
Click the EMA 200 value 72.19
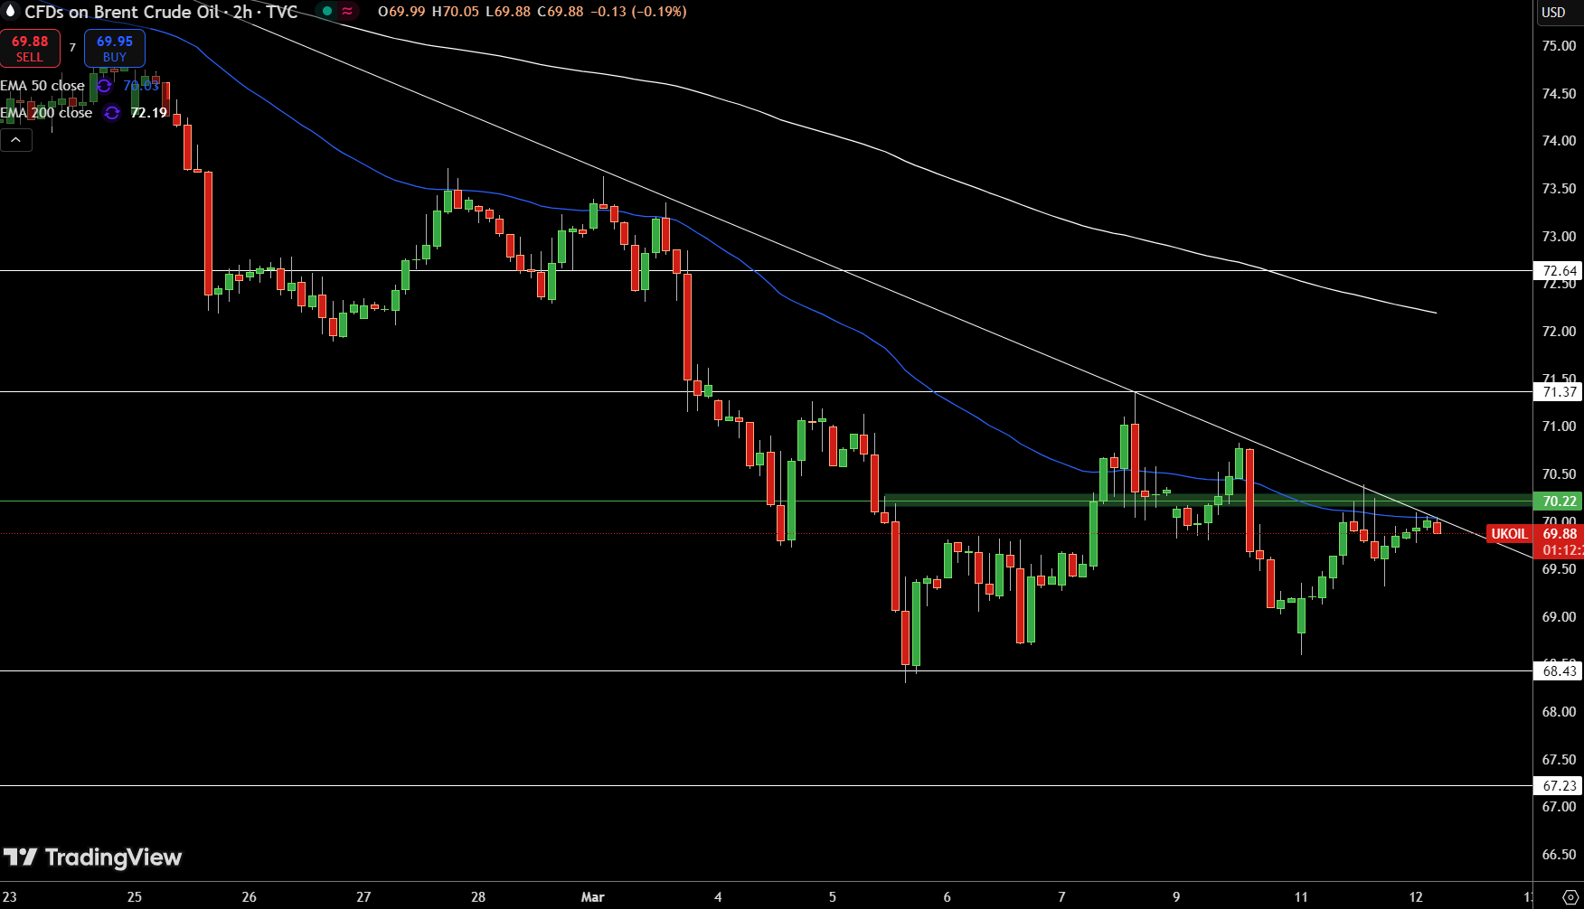[x=148, y=113]
